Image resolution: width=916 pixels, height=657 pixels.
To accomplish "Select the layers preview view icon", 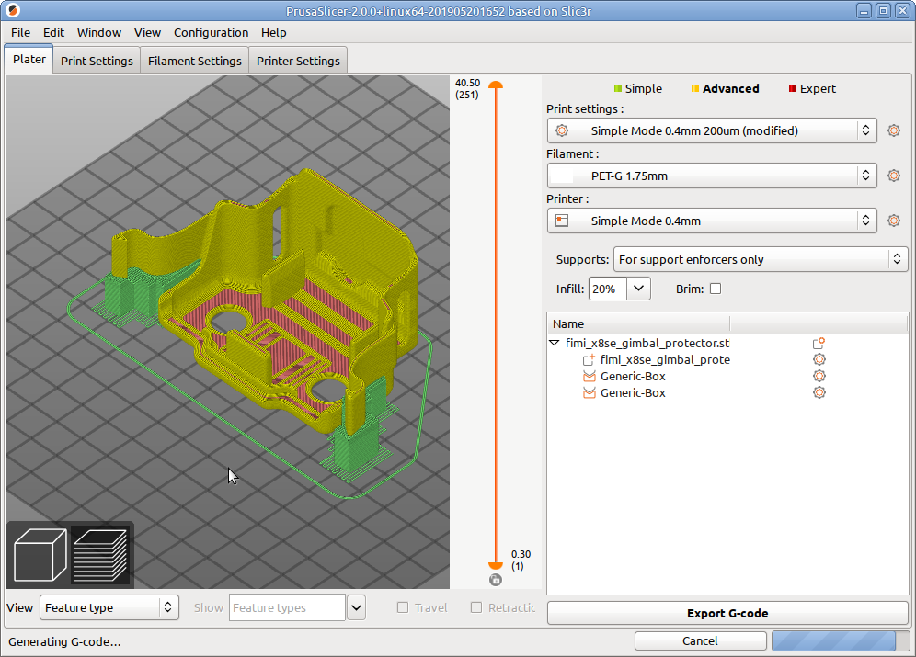I will pos(101,555).
